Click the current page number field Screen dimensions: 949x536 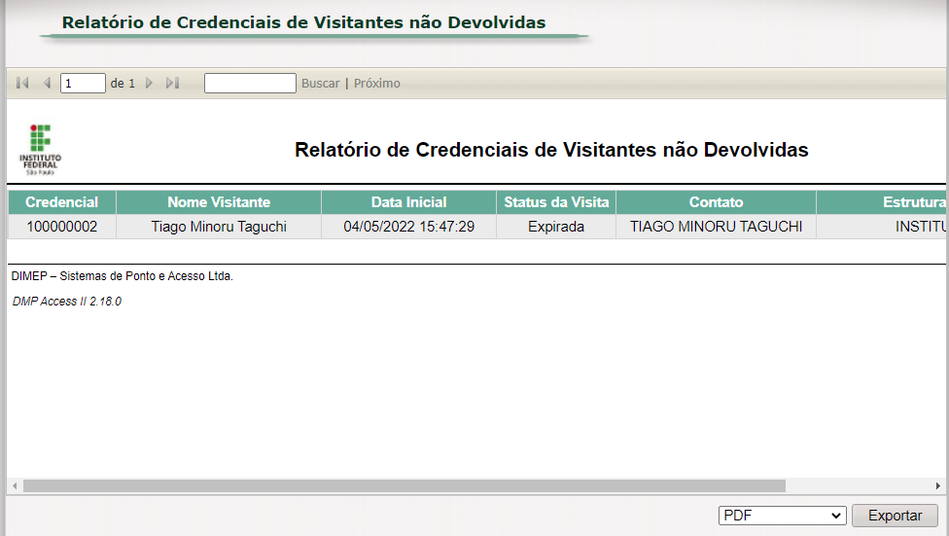[83, 83]
